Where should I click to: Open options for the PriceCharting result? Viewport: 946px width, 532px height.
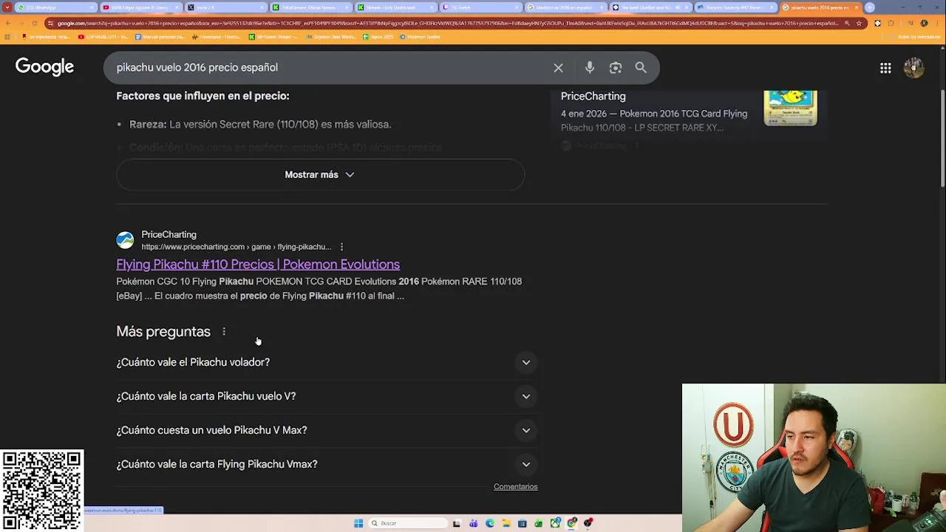[x=341, y=247]
